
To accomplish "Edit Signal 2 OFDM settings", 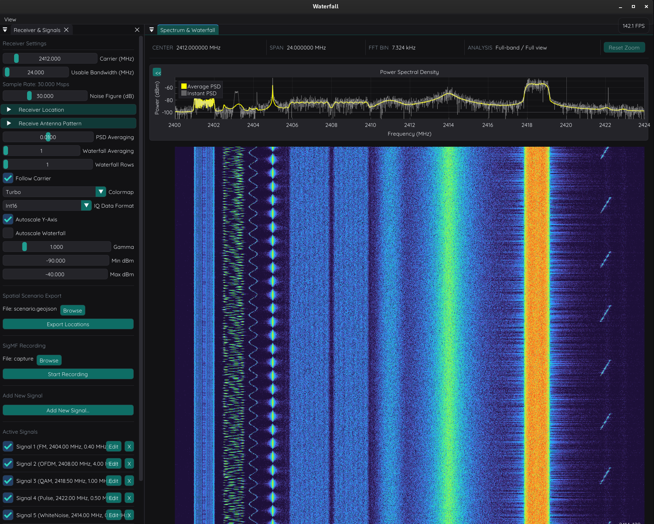I will (114, 464).
